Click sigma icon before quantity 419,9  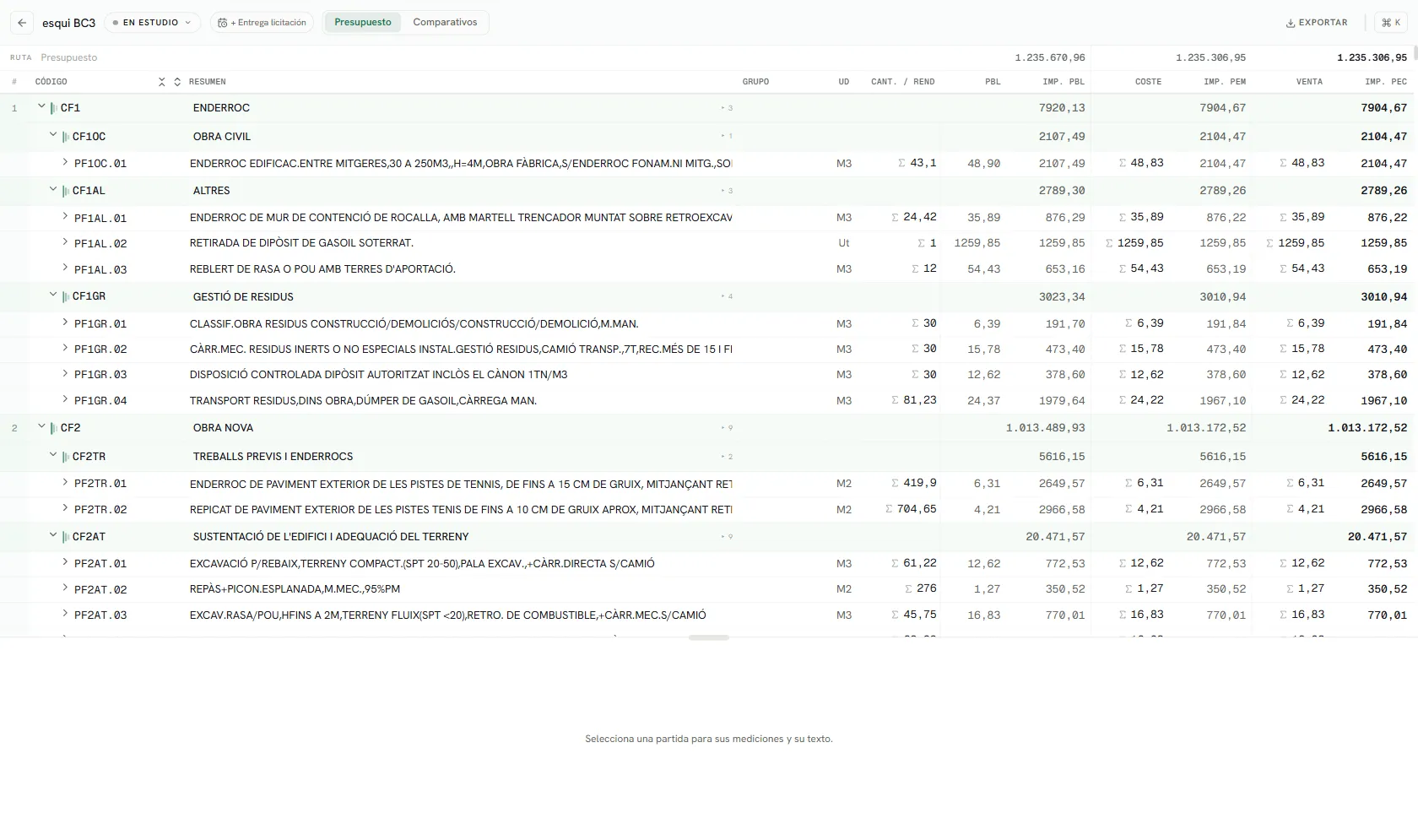896,483
